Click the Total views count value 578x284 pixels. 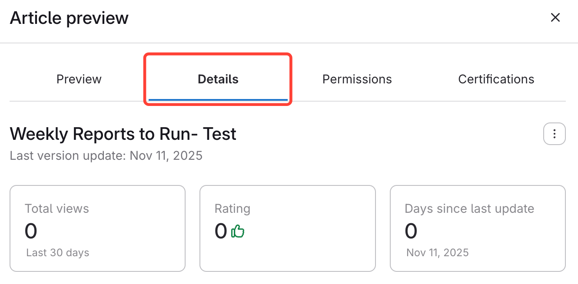31,231
